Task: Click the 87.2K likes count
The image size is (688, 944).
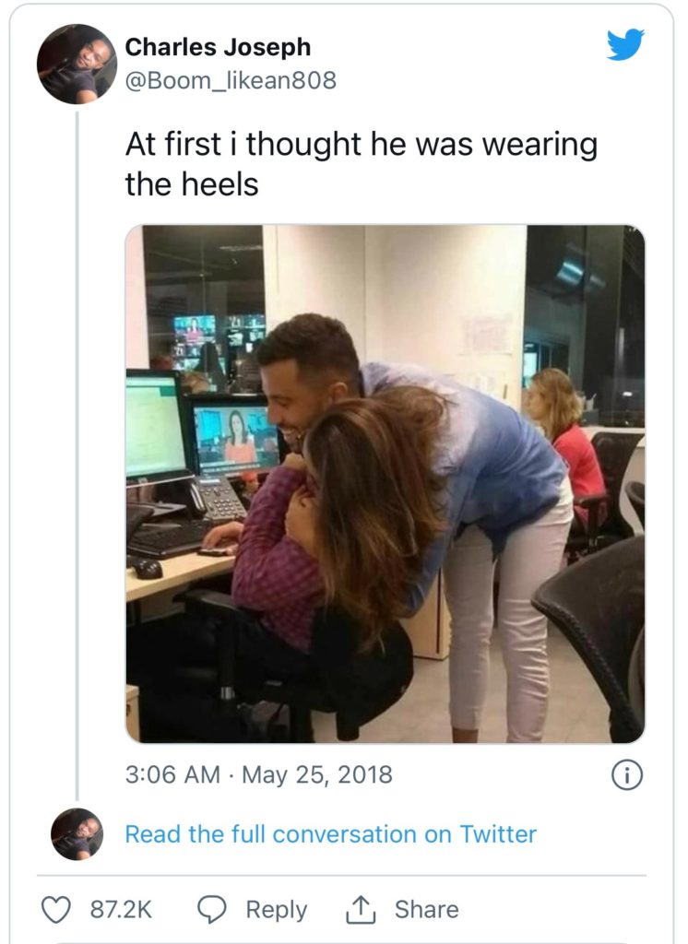Action: [x=121, y=909]
